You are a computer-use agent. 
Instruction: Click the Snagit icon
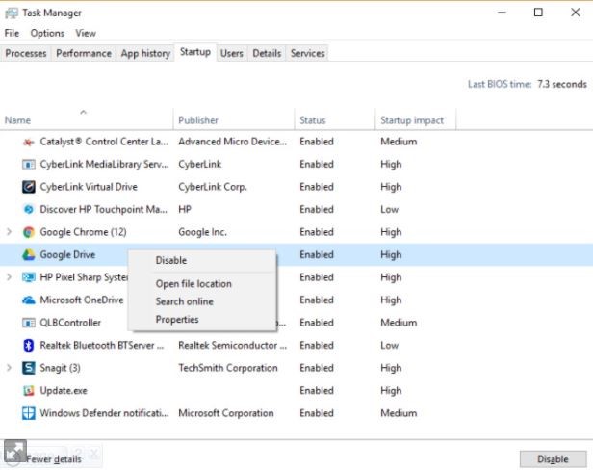[x=28, y=368]
